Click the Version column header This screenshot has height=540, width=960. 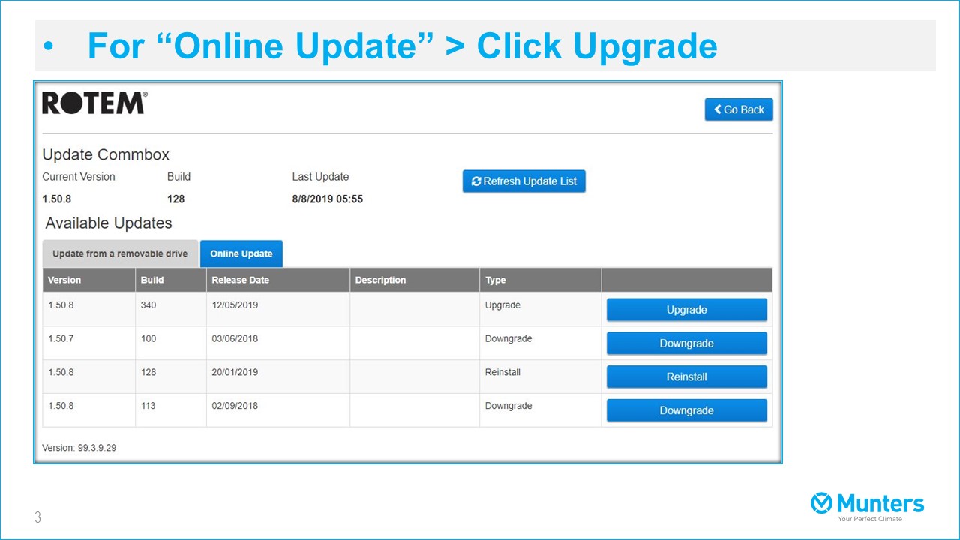63,280
